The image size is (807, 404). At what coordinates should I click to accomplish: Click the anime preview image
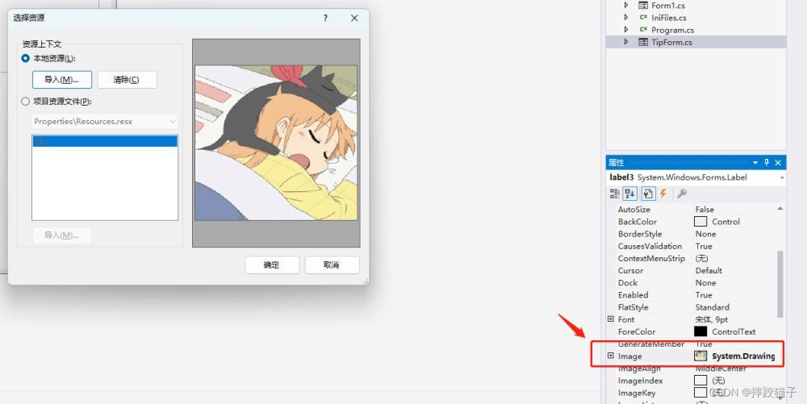pos(276,143)
